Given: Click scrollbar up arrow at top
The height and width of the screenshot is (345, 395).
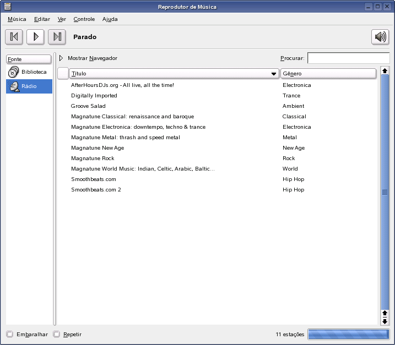Looking at the screenshot, I should [x=385, y=71].
